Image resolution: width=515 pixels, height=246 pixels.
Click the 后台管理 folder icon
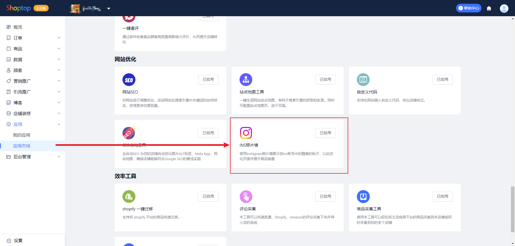click(x=9, y=157)
